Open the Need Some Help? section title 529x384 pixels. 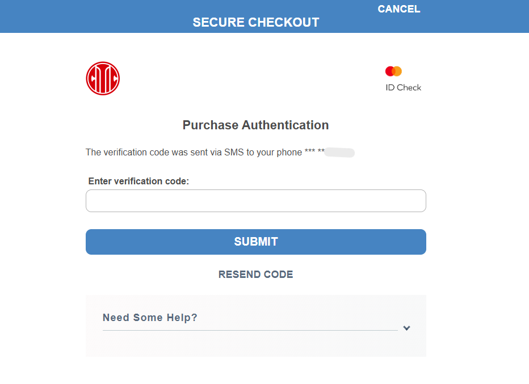[x=150, y=318]
